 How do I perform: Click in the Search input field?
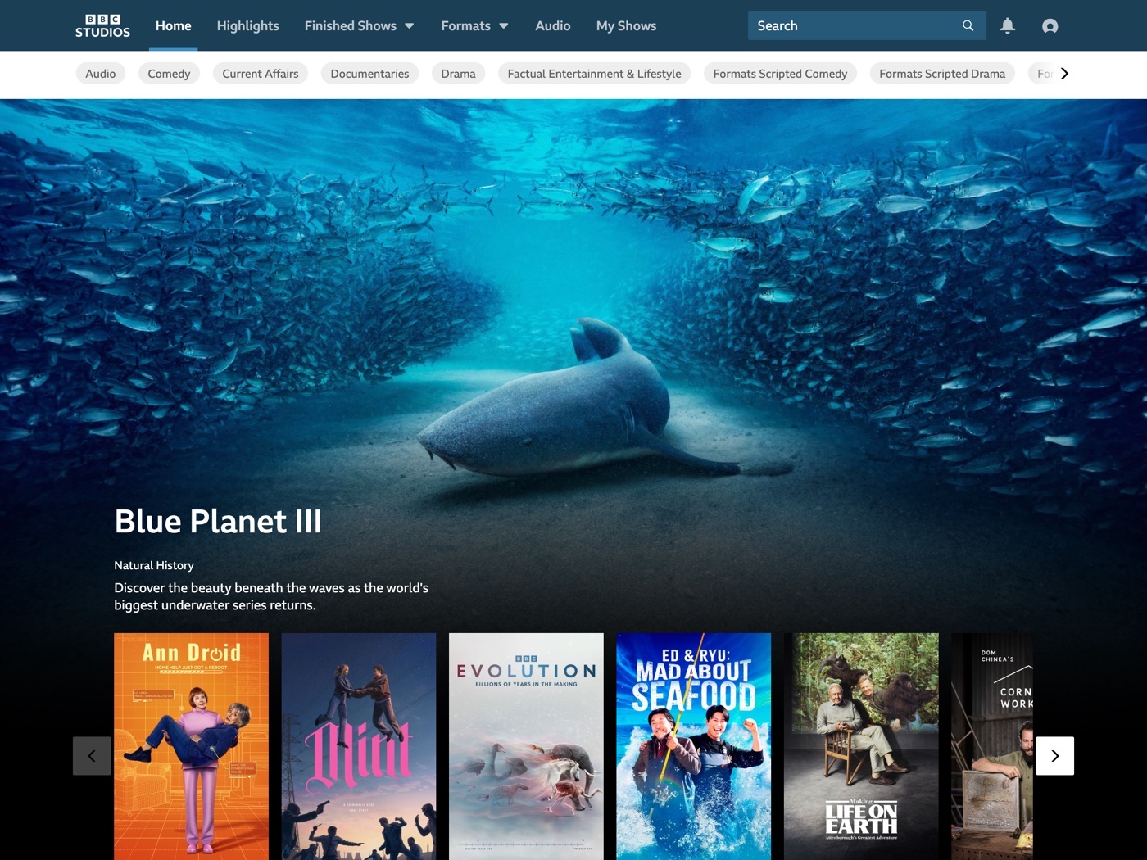click(852, 26)
